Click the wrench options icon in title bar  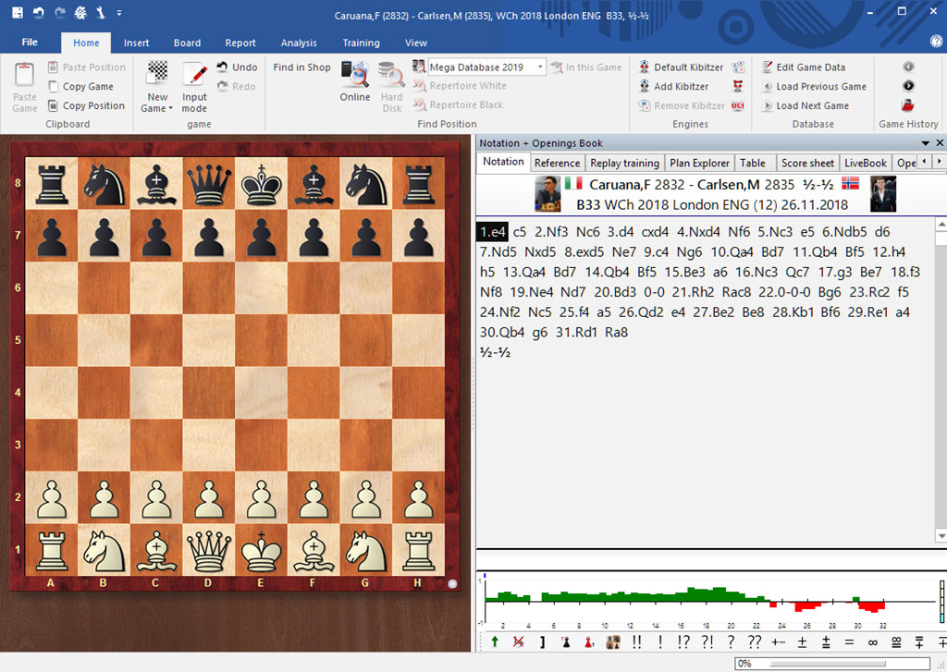pyautogui.click(x=102, y=13)
